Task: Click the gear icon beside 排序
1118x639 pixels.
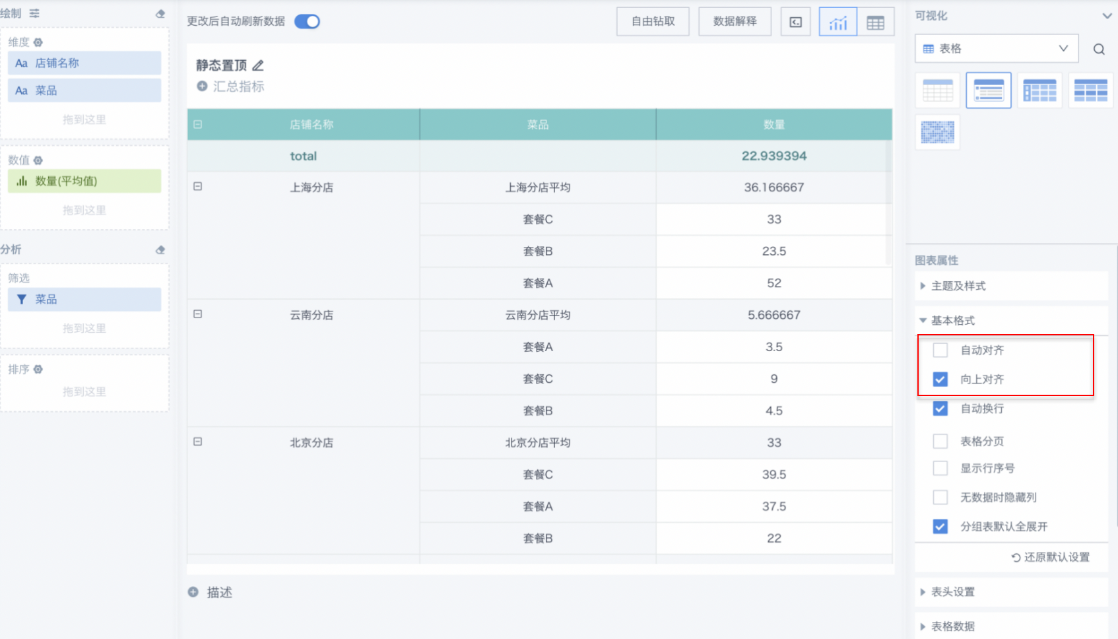Action: click(38, 370)
